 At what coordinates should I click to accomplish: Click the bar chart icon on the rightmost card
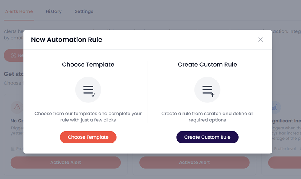275,107
